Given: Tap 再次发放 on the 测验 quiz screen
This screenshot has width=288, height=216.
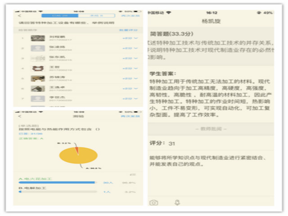Looking at the screenshot, I should pyautogui.click(x=130, y=116).
